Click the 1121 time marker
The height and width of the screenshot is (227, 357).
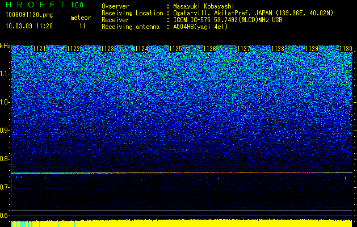39,49
